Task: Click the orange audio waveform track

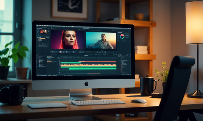Action: (x=89, y=65)
